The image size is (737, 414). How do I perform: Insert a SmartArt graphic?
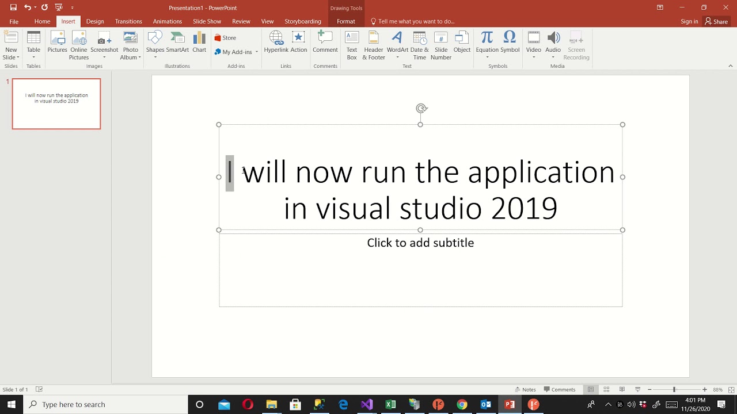(x=177, y=43)
